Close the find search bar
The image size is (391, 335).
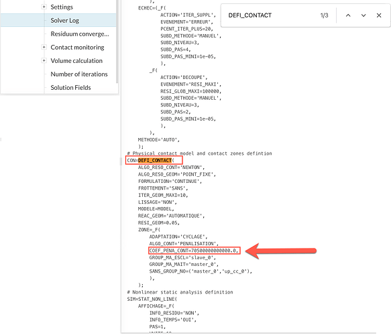(379, 15)
